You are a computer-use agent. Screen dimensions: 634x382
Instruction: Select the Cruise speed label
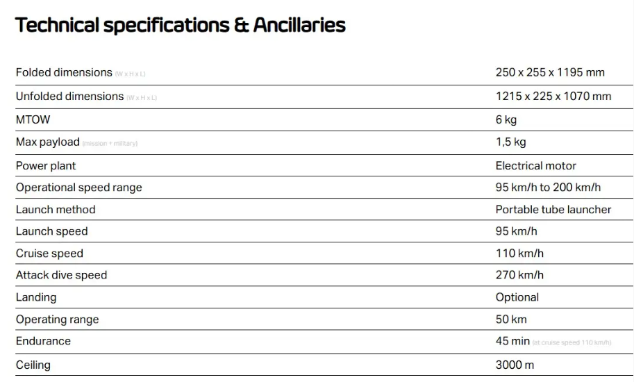pos(49,254)
